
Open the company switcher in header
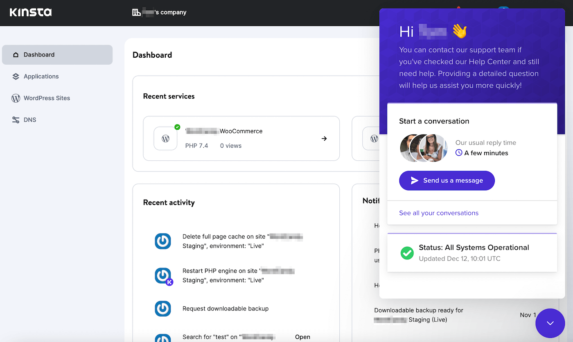[x=159, y=12]
